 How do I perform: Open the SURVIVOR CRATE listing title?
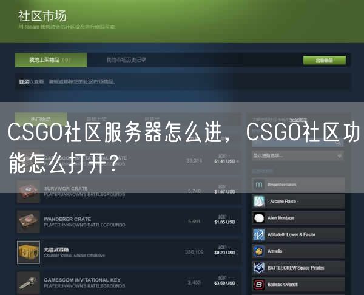[x=66, y=189]
